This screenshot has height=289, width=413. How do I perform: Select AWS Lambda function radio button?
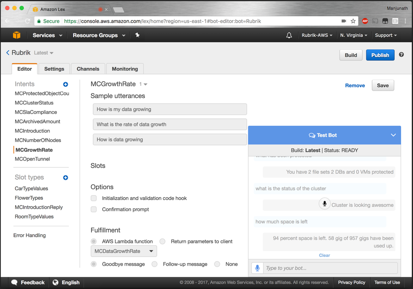click(94, 241)
